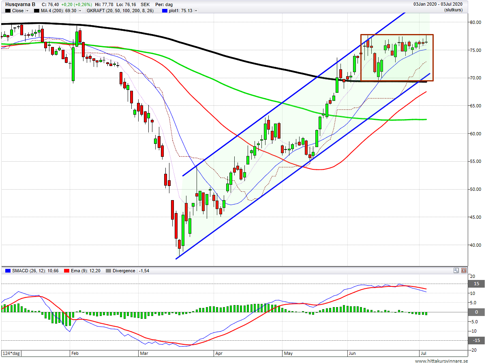Click the Jul label on time axis

pyautogui.click(x=424, y=353)
